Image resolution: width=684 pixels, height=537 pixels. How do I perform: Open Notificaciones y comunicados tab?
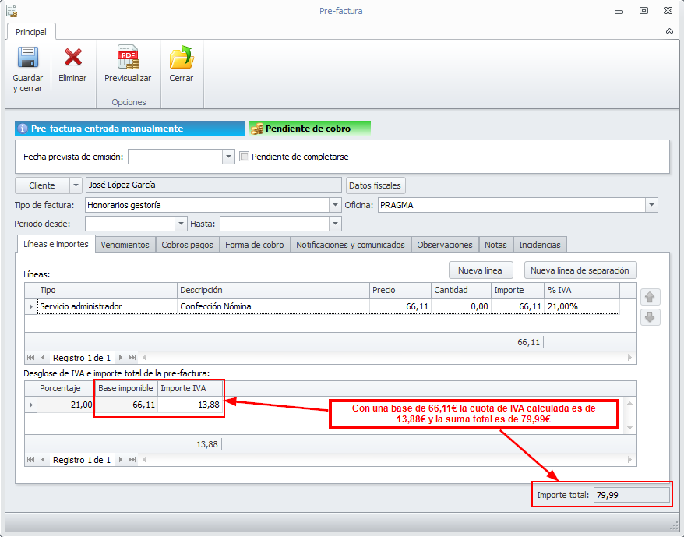tap(351, 245)
